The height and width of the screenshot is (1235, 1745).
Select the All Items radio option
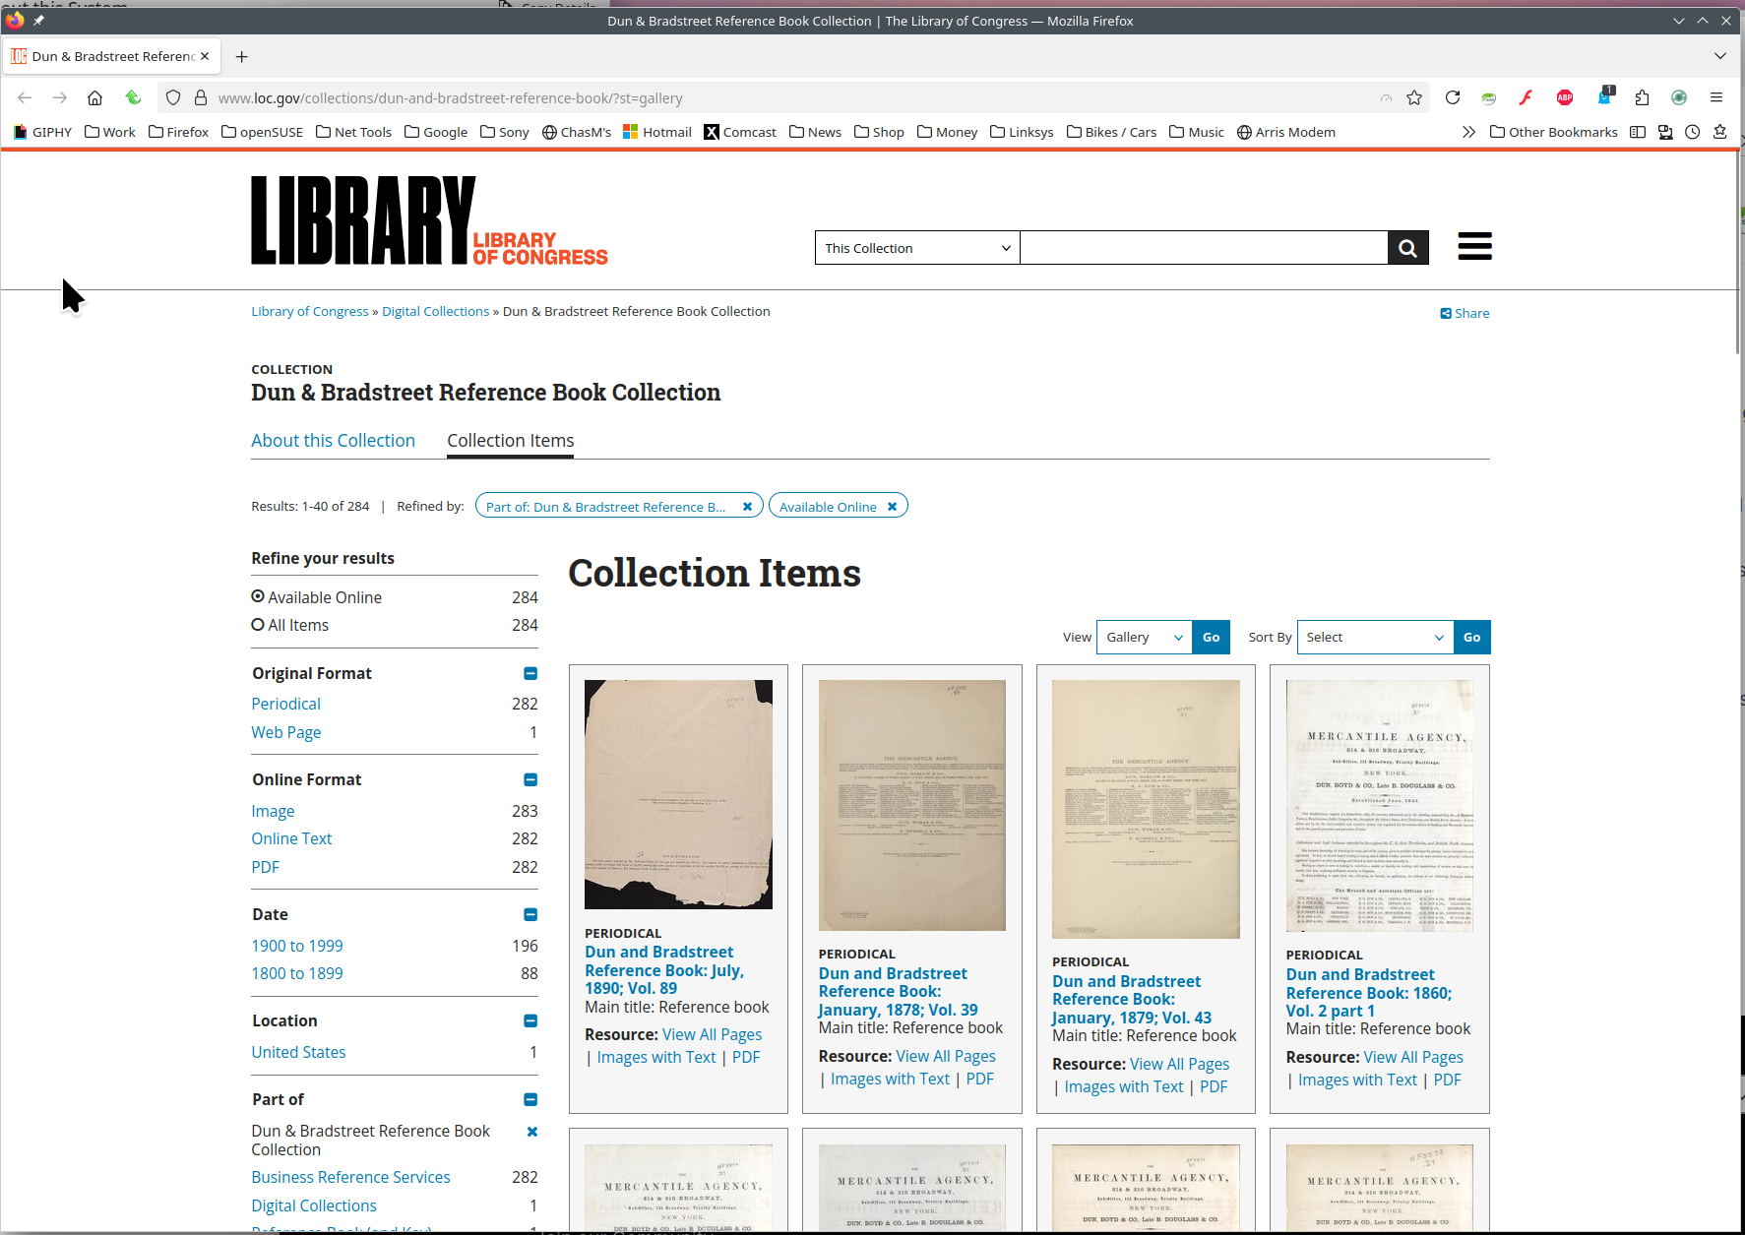coord(258,624)
